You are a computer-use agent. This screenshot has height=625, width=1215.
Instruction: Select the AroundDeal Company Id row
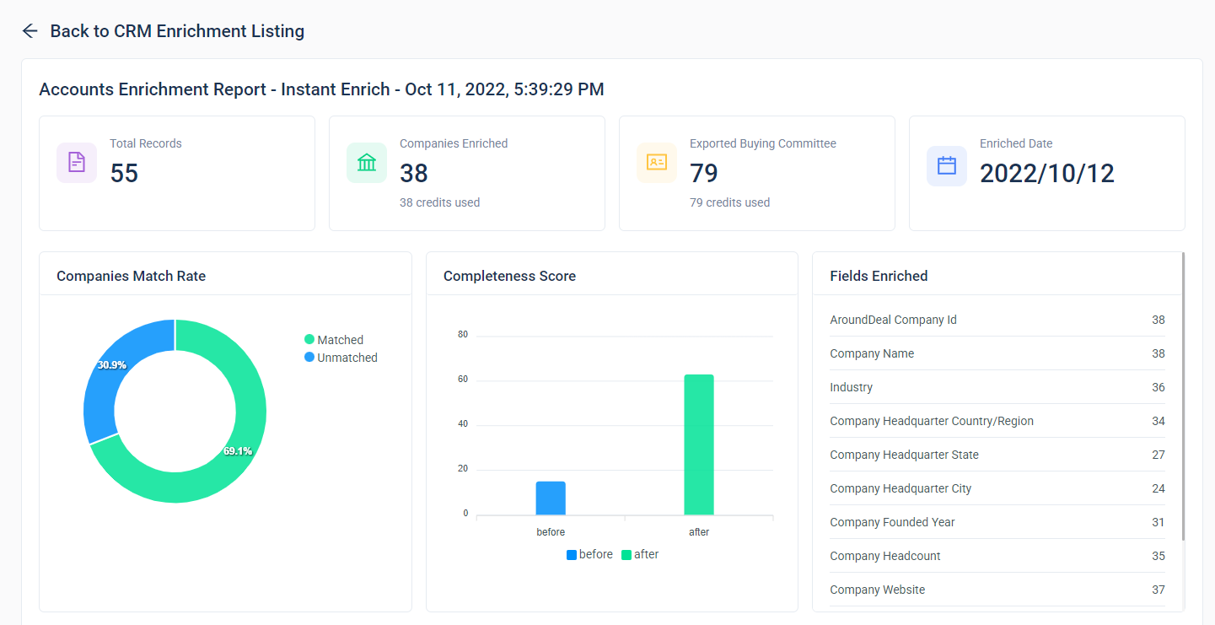point(997,320)
